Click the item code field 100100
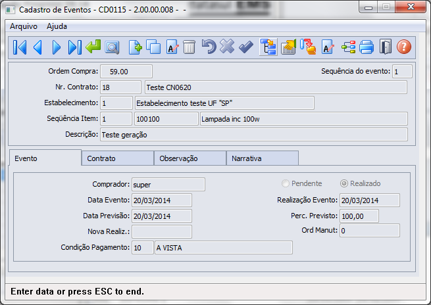 [166, 119]
